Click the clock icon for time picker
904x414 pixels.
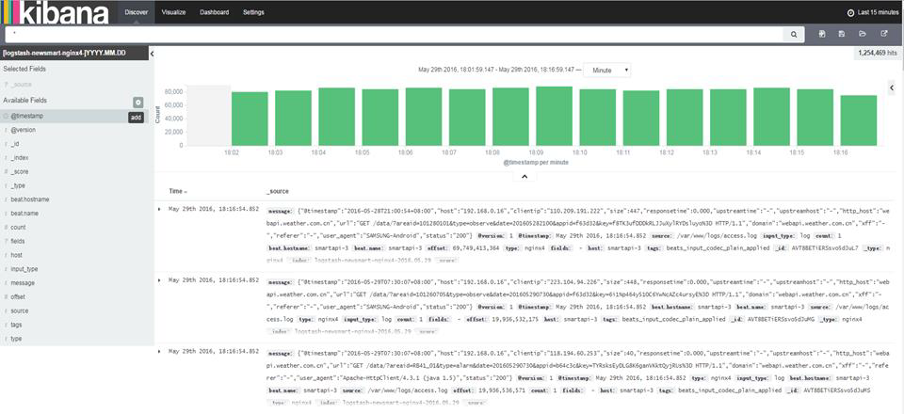click(825, 12)
